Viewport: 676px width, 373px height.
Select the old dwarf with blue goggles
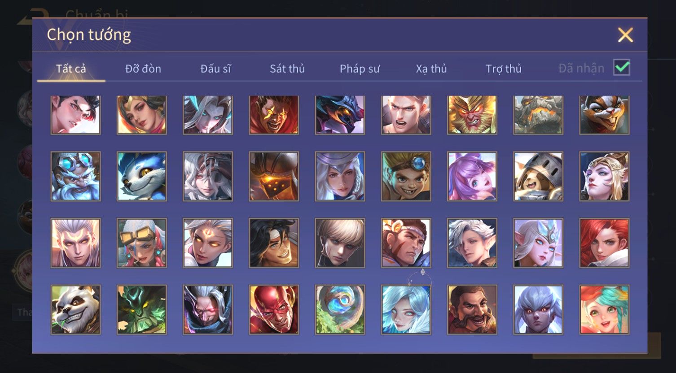coord(75,176)
